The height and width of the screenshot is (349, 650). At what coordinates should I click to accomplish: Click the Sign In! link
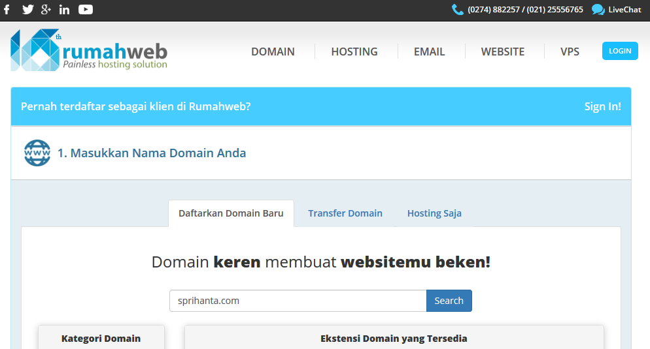(x=603, y=106)
